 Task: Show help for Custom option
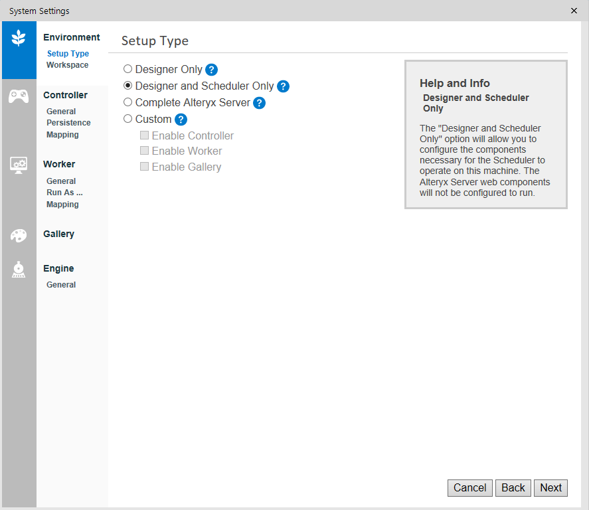click(x=181, y=120)
